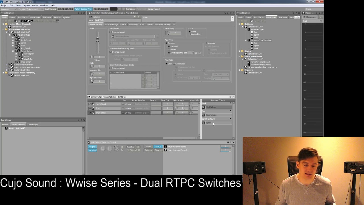
Task: Click the Pause button in Transport Control
Action: point(109,148)
